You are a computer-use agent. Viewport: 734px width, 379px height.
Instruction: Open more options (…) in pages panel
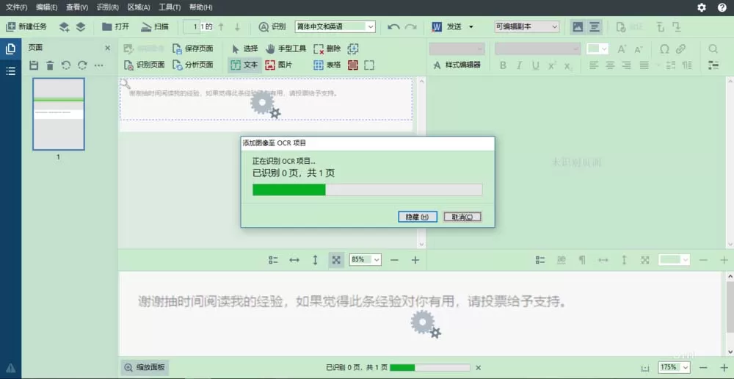[x=98, y=65]
